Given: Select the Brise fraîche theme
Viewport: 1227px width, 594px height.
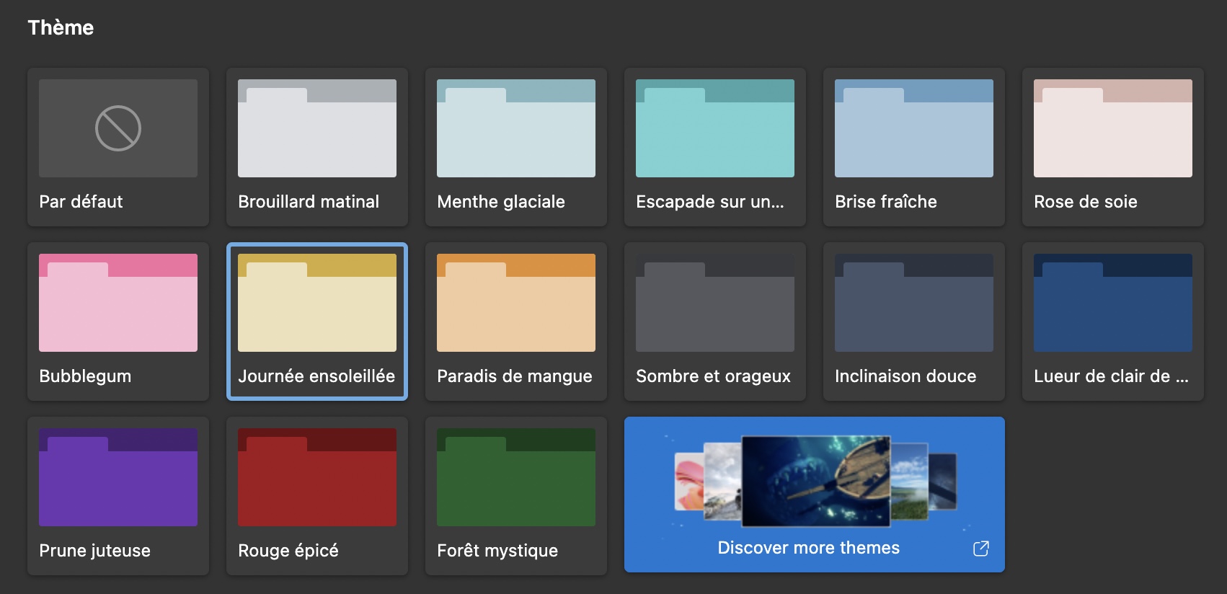Looking at the screenshot, I should (913, 147).
